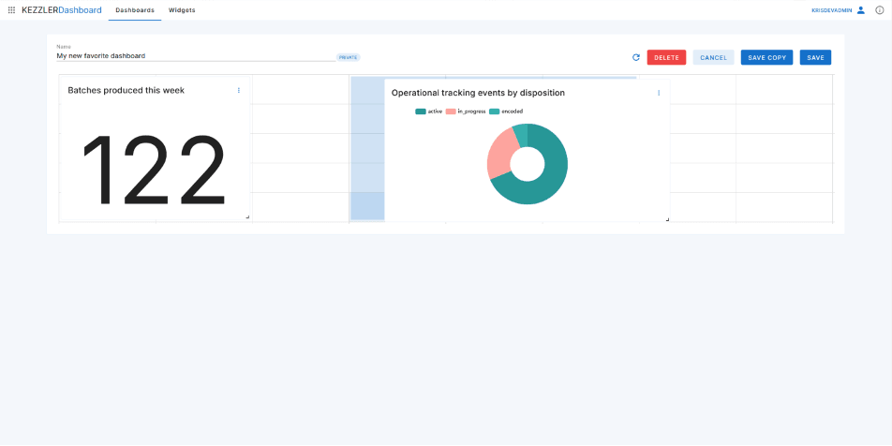Open the info icon in header

[879, 10]
